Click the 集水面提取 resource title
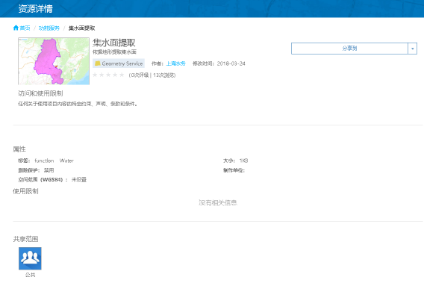Image resolution: width=424 pixels, height=283 pixels. [x=114, y=43]
